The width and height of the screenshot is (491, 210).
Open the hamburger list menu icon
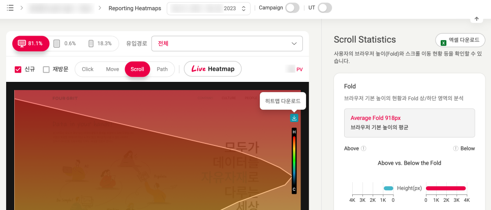click(10, 8)
